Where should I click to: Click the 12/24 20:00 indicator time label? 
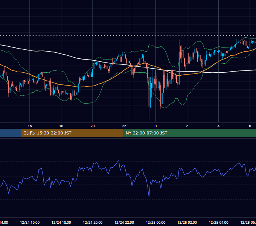point(93,222)
